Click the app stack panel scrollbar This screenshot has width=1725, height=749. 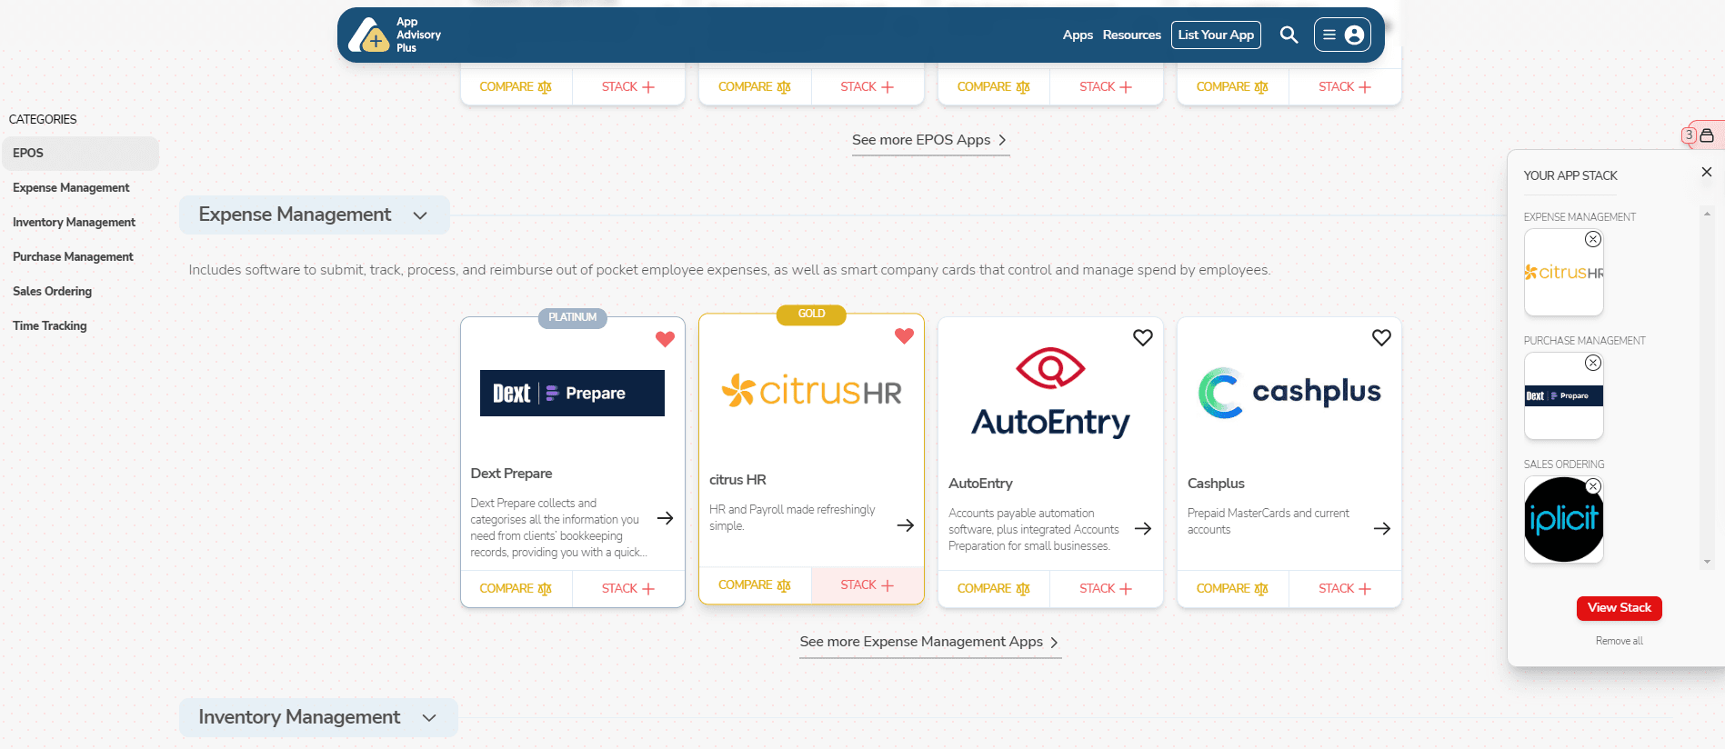(1707, 386)
